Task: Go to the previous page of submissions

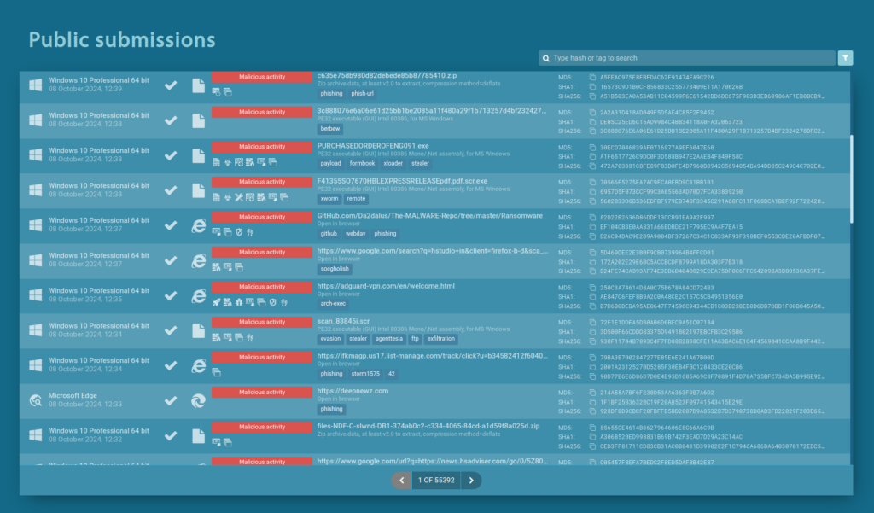Action: tap(401, 481)
